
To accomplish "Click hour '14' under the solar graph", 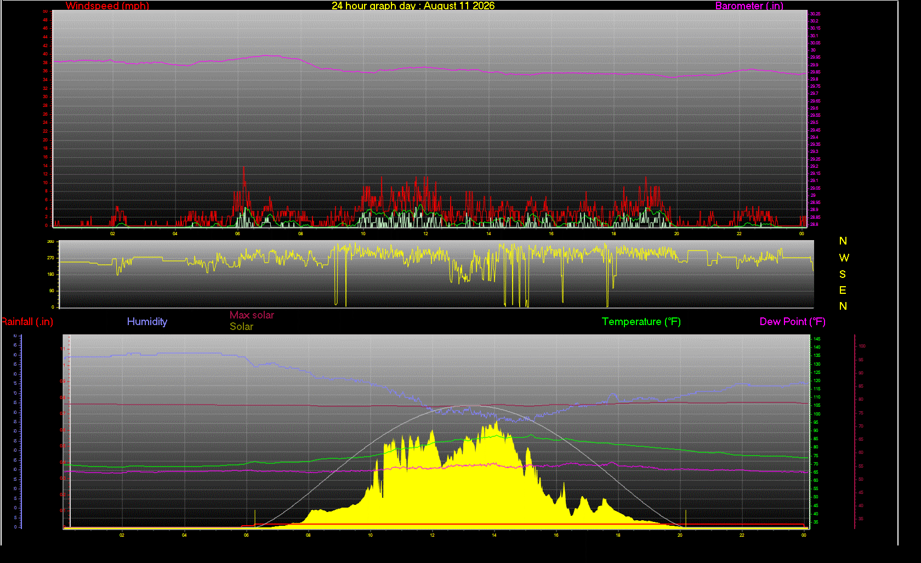I will click(x=494, y=535).
